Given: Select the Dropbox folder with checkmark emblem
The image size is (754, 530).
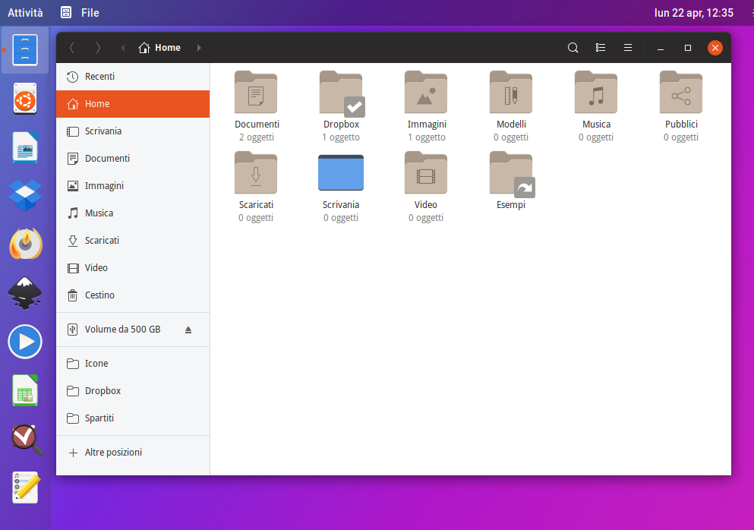Looking at the screenshot, I should point(342,93).
